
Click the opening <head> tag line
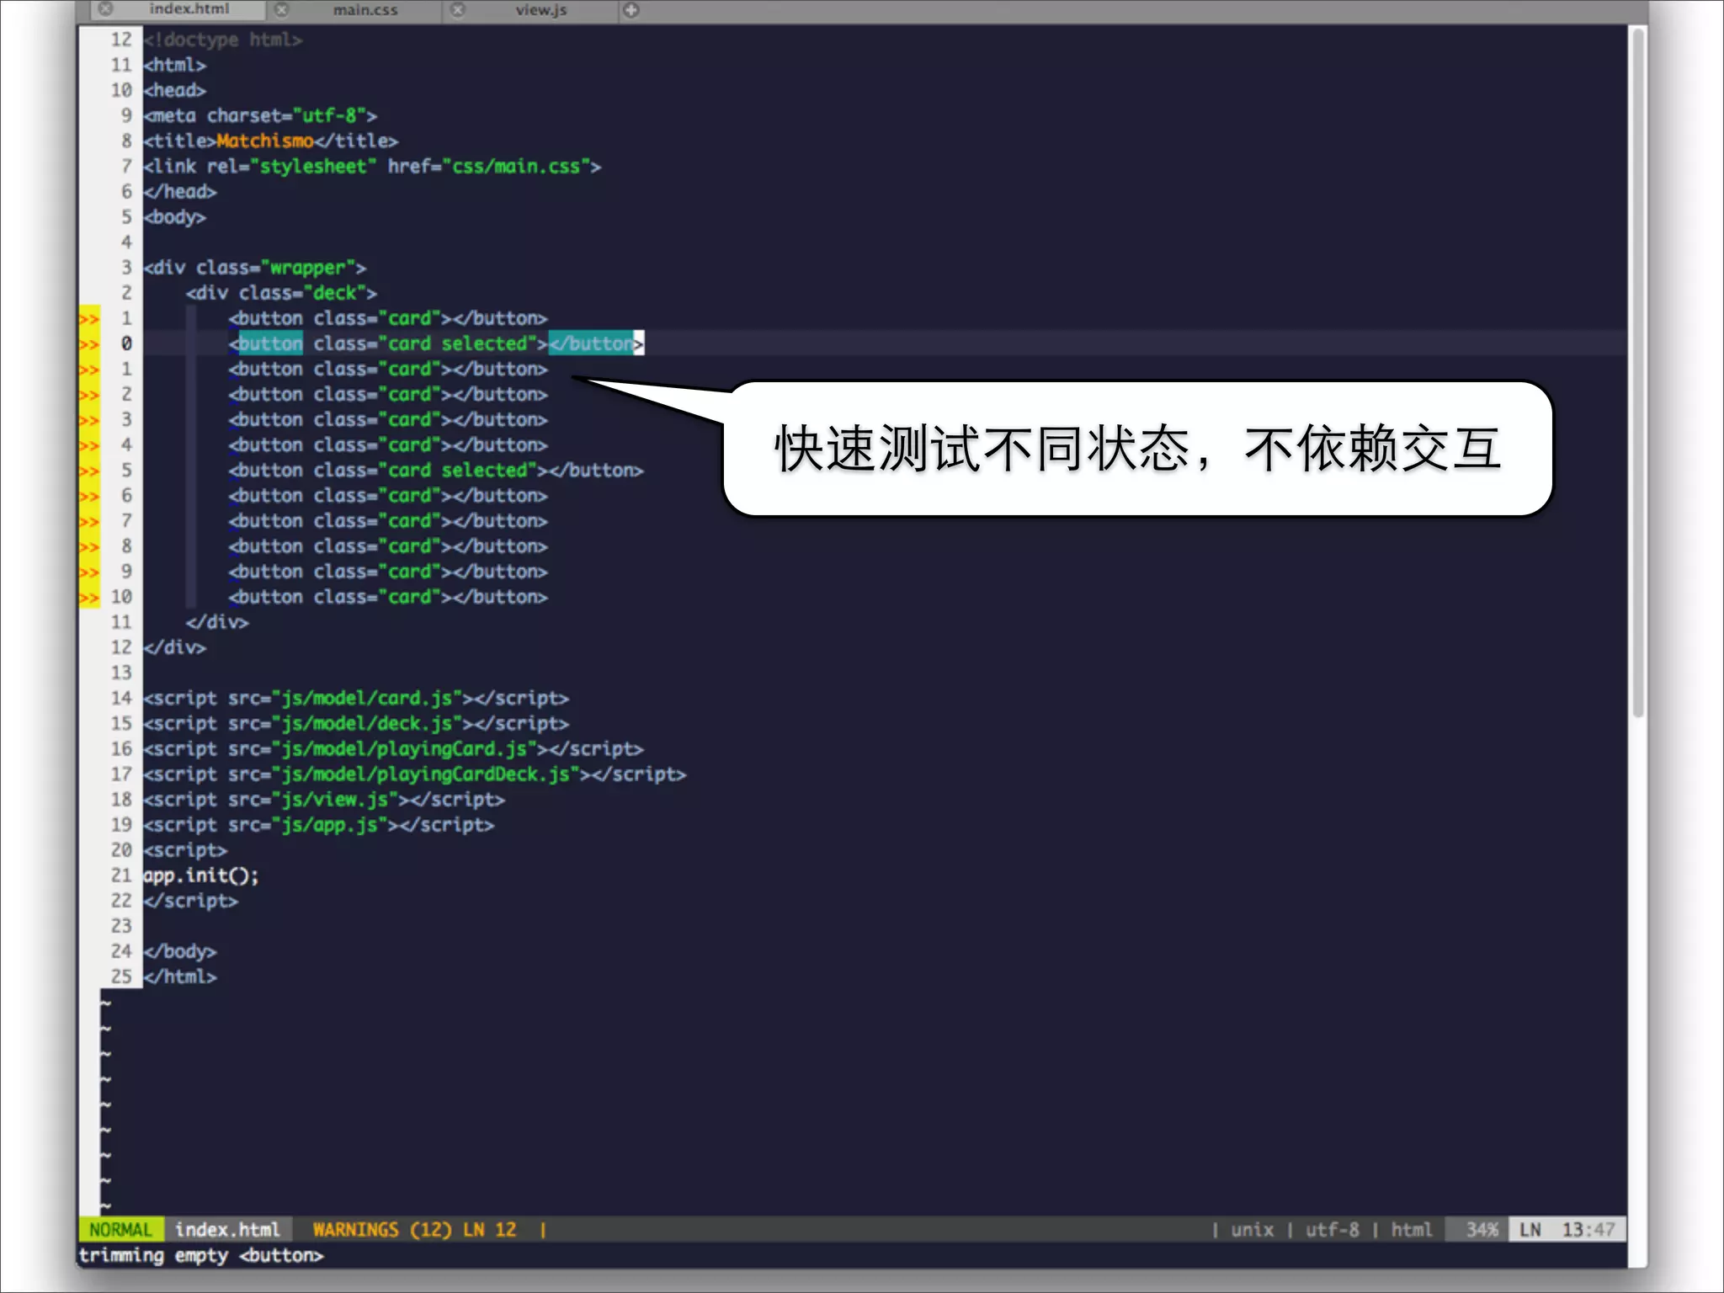174,90
